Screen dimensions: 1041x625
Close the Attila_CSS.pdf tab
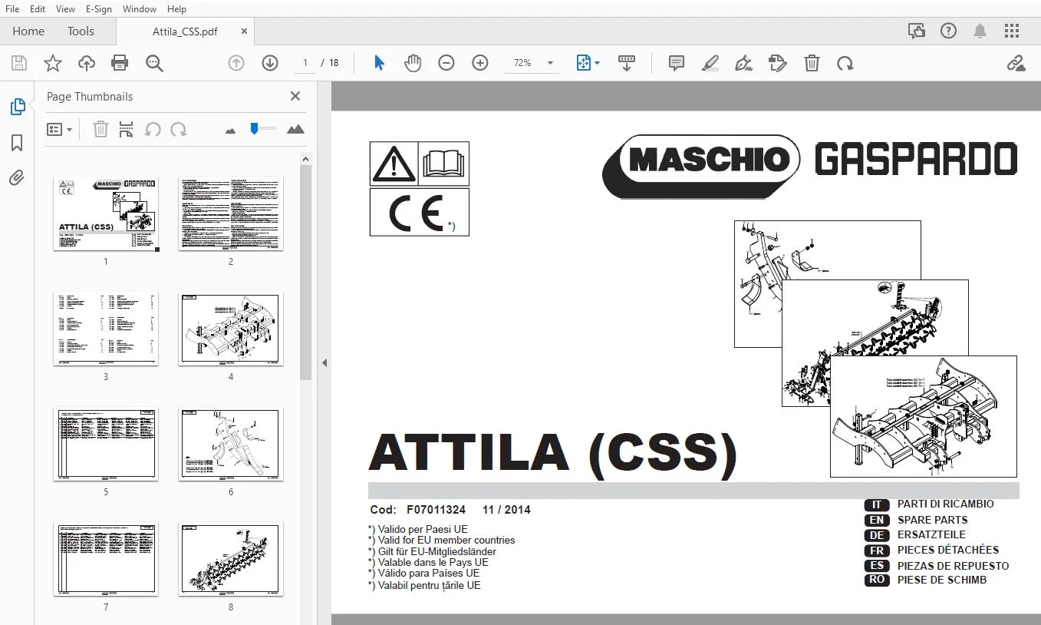coord(244,31)
